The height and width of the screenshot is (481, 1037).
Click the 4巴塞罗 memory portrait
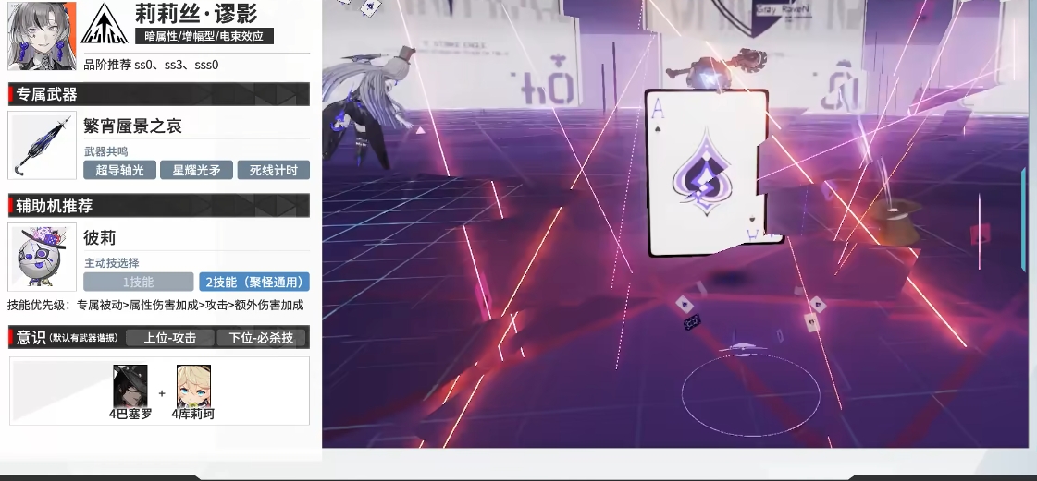(130, 386)
